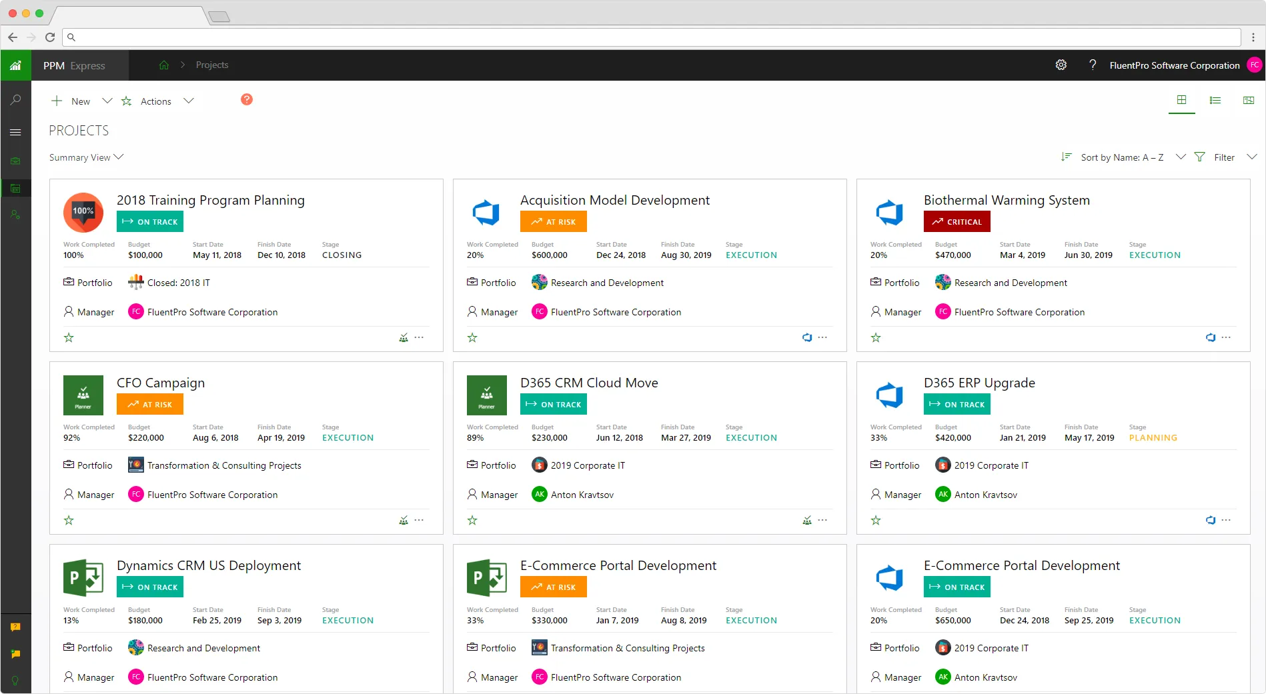Select Projects in the breadcrumb
The height and width of the screenshot is (694, 1266).
click(211, 65)
